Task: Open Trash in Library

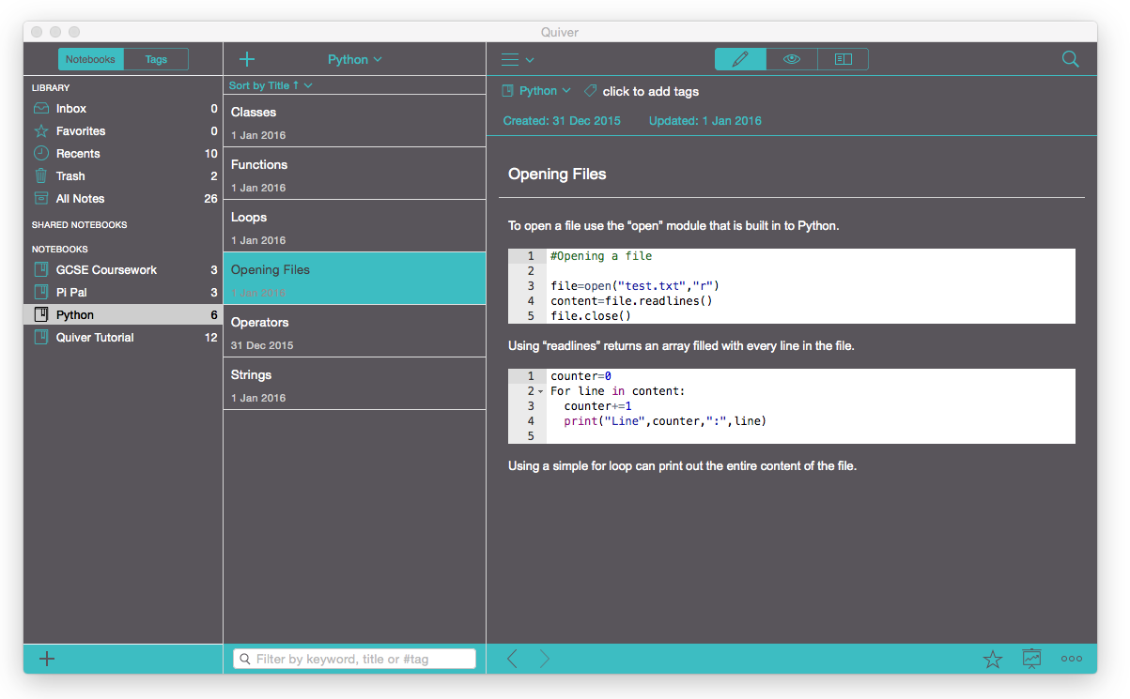Action: coord(123,176)
